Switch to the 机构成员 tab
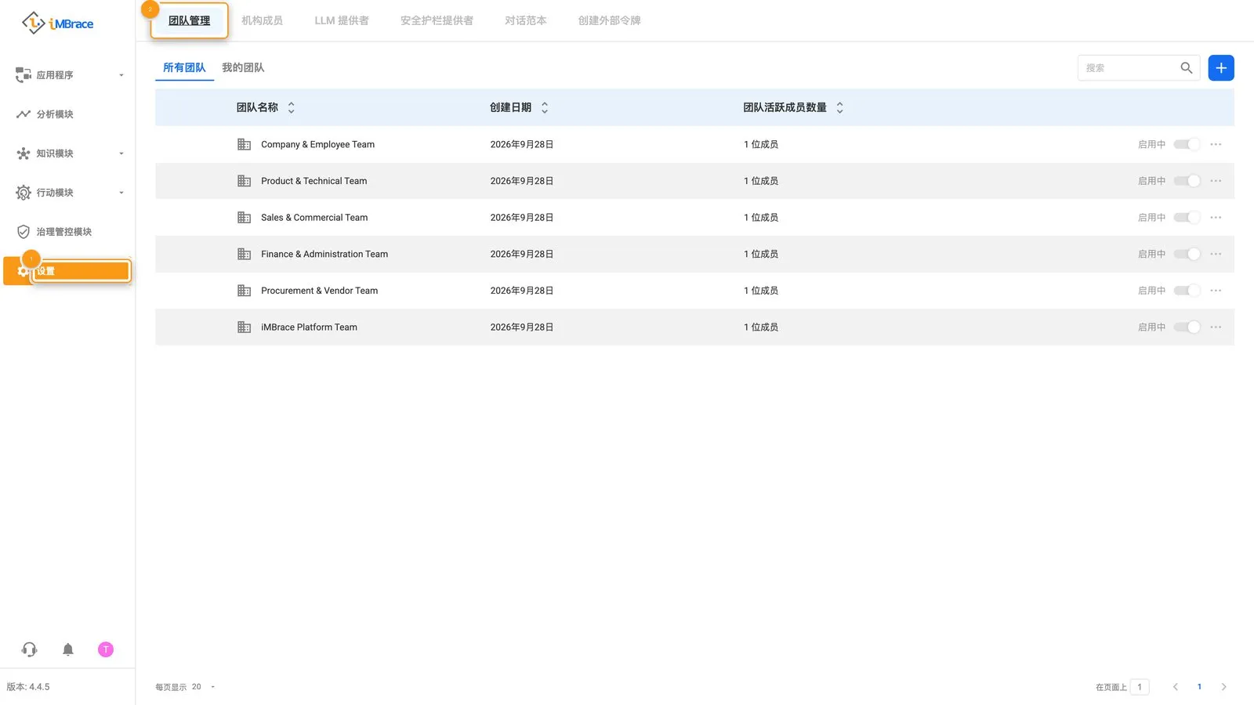Image resolution: width=1254 pixels, height=705 pixels. [262, 20]
